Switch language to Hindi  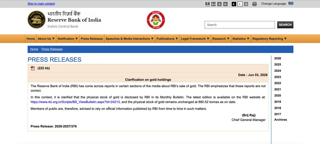coord(291,4)
